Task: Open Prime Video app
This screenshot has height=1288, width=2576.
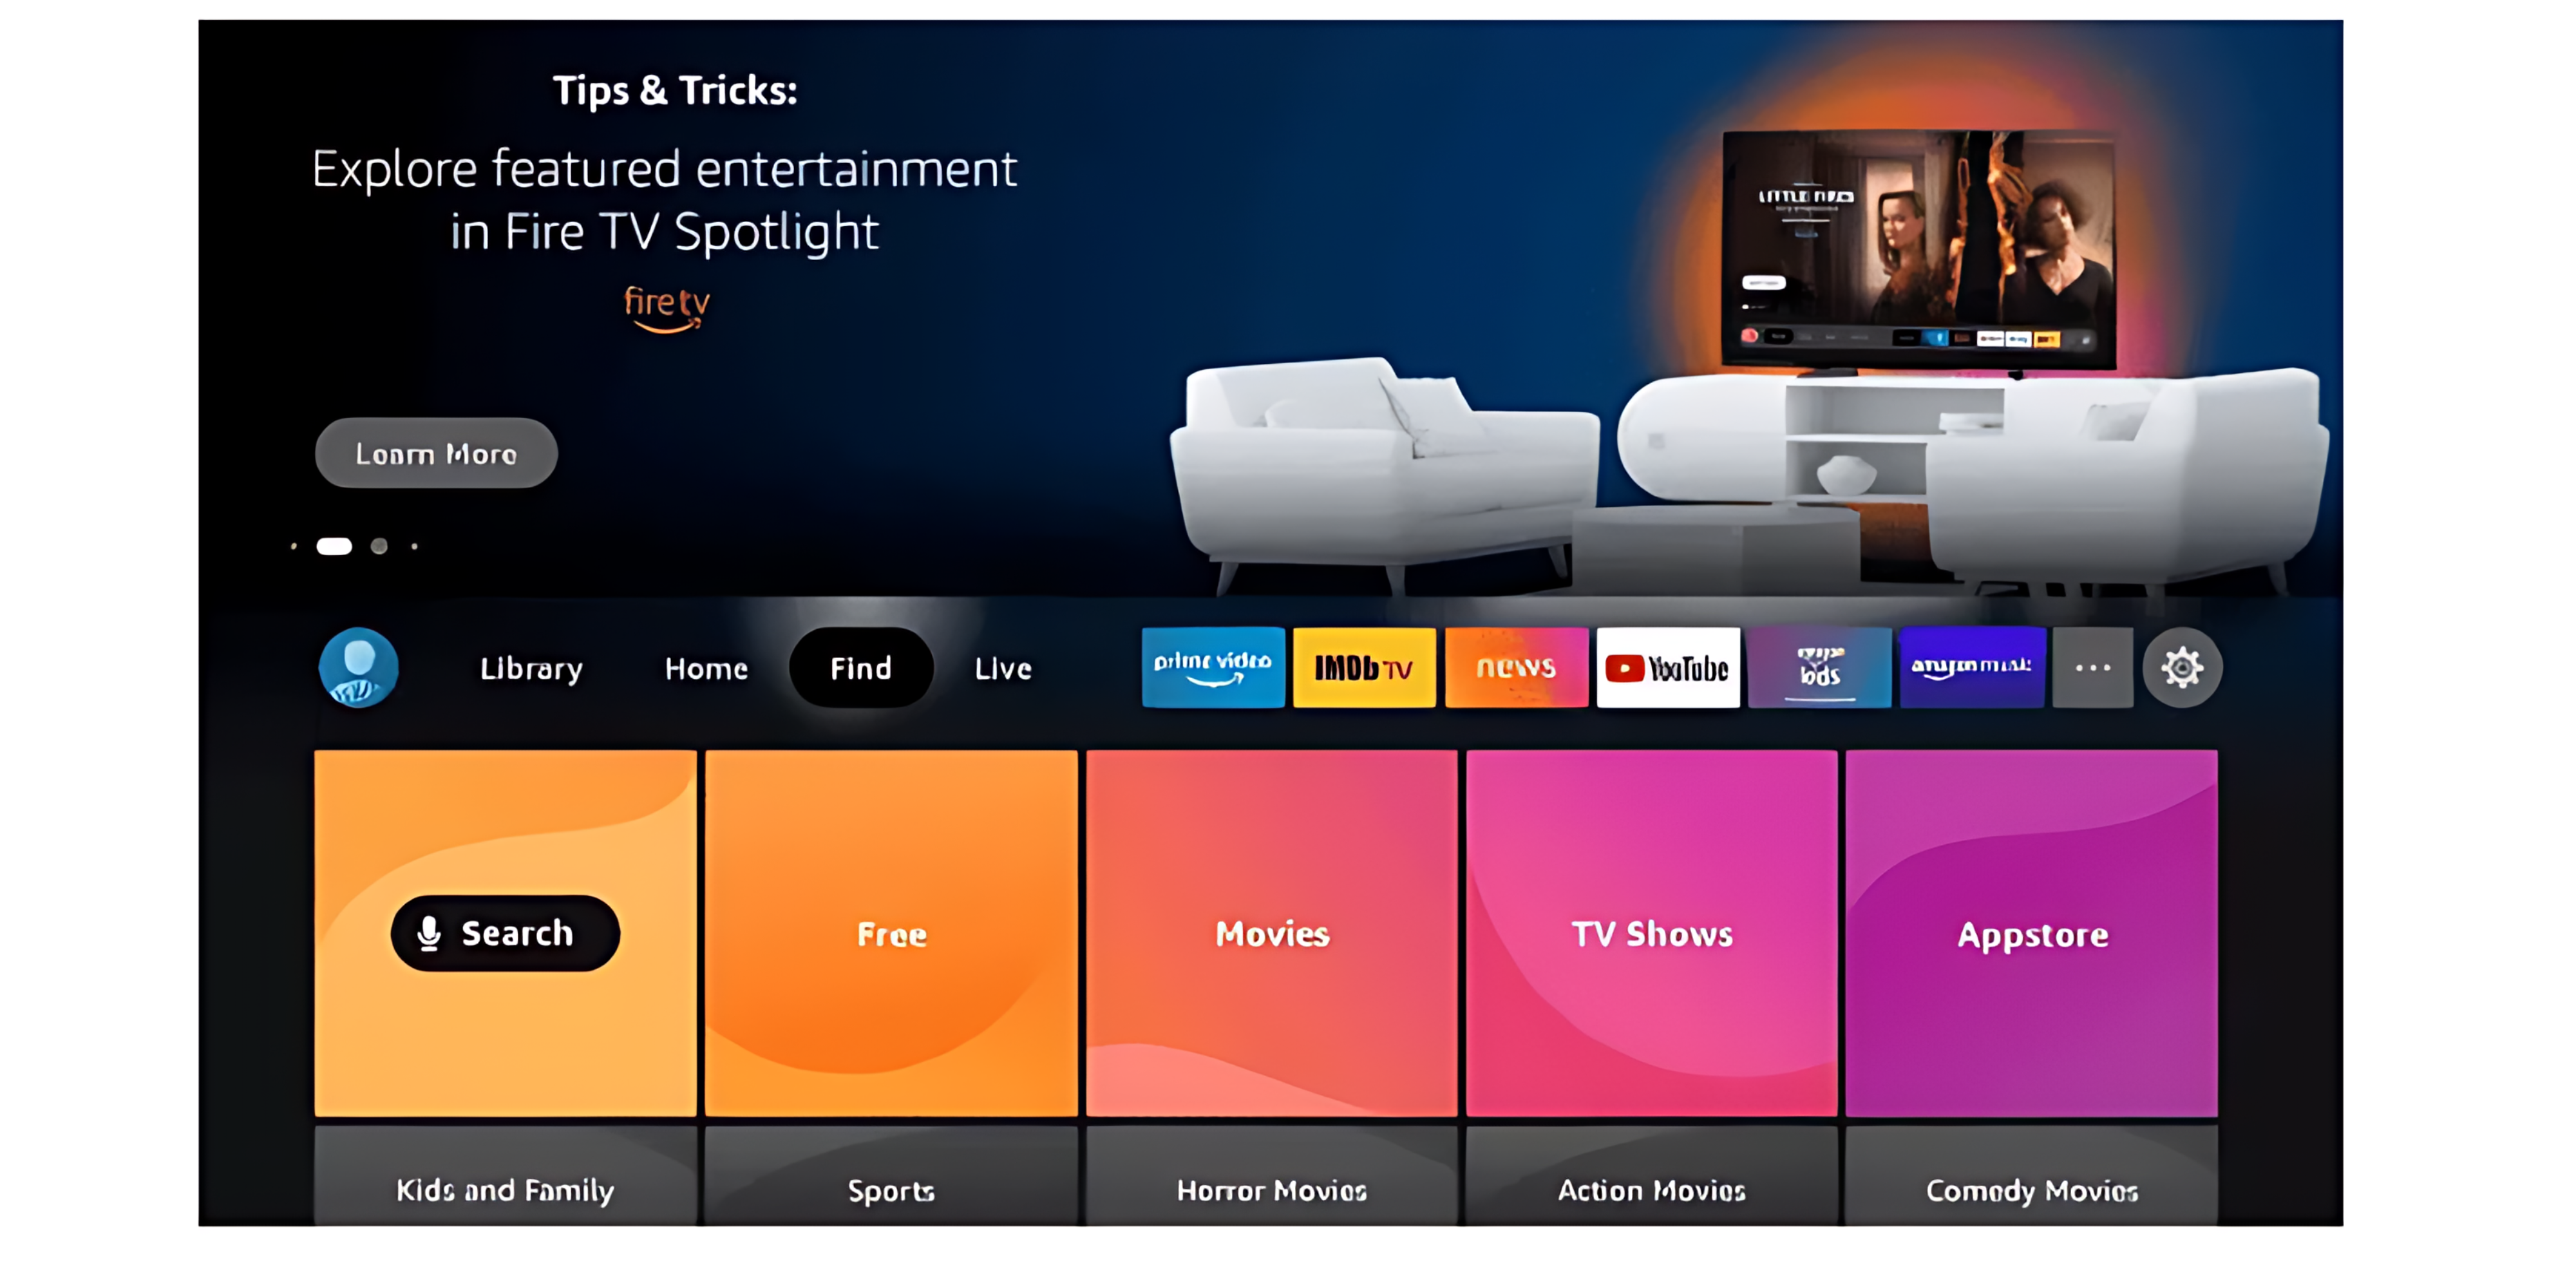Action: (1213, 668)
